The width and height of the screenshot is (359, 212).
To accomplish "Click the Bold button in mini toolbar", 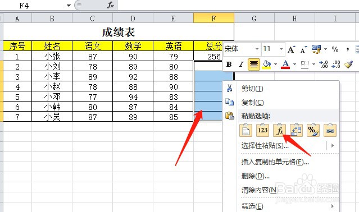I will click(229, 64).
